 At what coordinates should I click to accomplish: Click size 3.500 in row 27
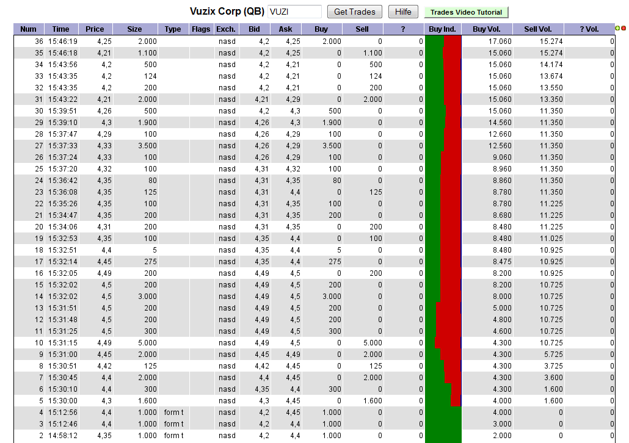coord(147,146)
